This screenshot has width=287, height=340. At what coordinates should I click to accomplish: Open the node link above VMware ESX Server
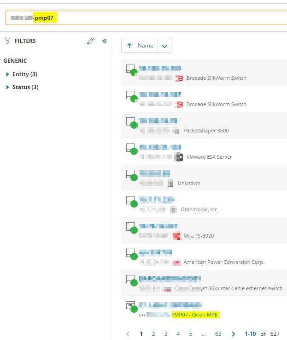coord(160,147)
